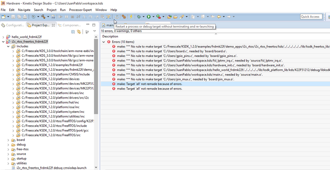Open Back navigation history dropdown
The height and width of the screenshot is (170, 330).
pyautogui.click(x=224, y=16)
